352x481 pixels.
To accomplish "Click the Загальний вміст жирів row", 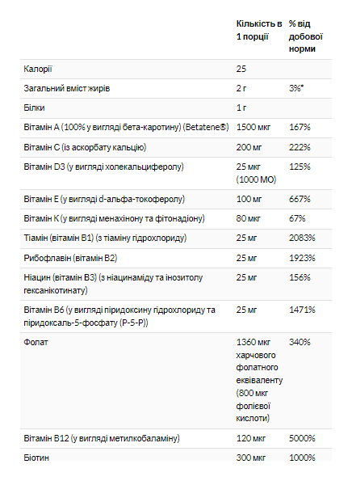I will click(x=176, y=88).
